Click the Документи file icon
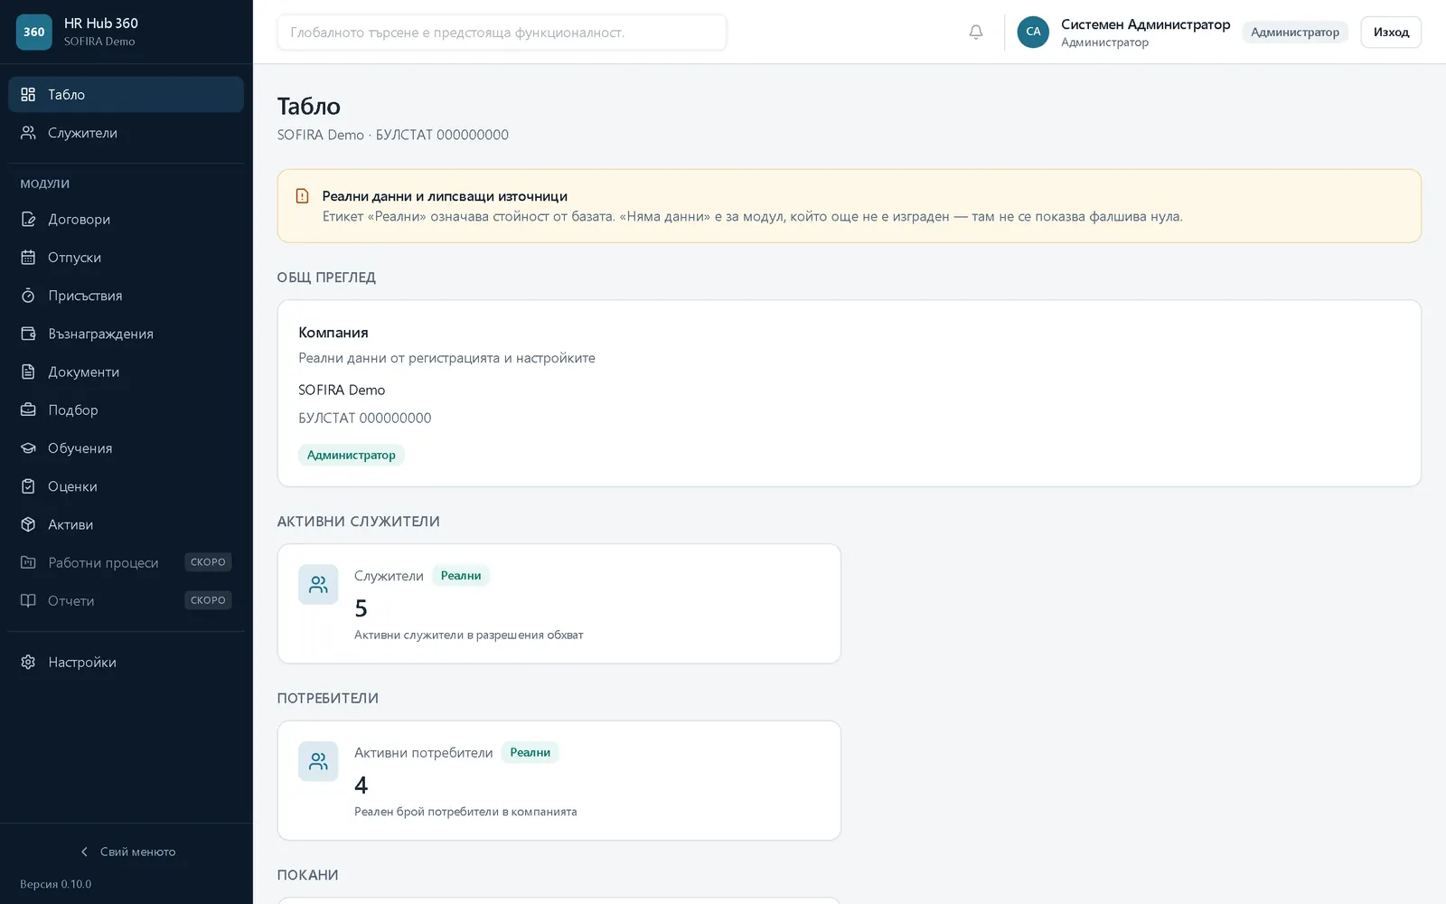Screen dimensions: 1446x904 coord(28,372)
